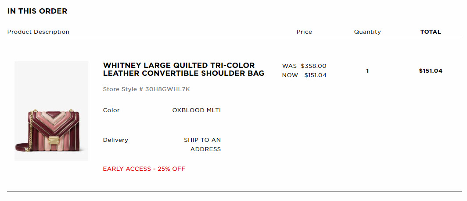Screen dimensions: 467x201
Task: Click the quantity value 1
Action: [367, 71]
